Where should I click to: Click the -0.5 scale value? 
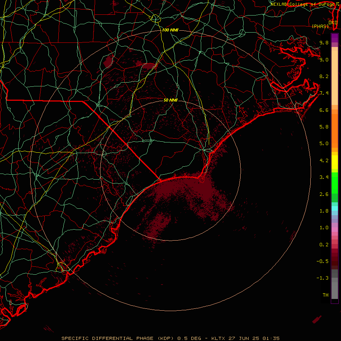tap(322, 261)
